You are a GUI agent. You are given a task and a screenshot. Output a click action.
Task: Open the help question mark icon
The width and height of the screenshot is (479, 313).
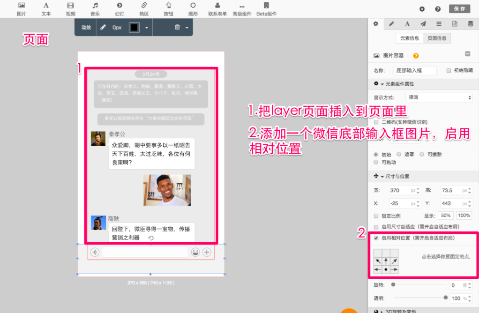pos(438,9)
